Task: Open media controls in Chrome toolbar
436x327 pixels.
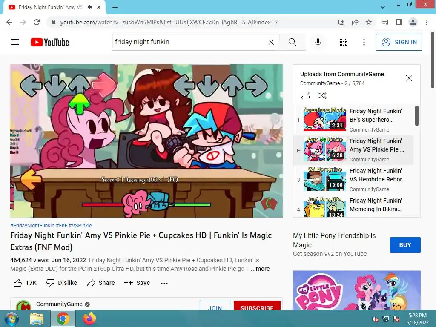Action: click(385, 22)
